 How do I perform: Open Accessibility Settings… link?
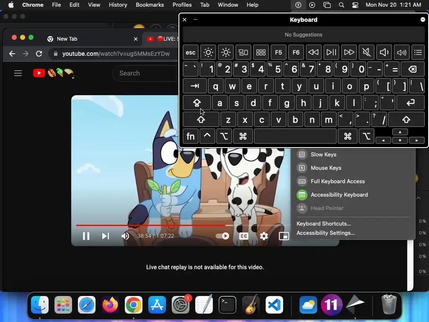point(326,233)
